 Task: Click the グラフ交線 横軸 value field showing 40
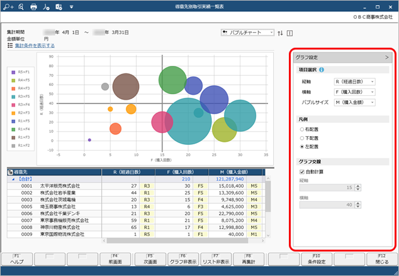[327, 205]
